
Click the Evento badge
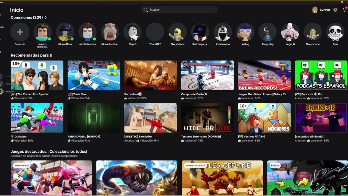pos(275,166)
